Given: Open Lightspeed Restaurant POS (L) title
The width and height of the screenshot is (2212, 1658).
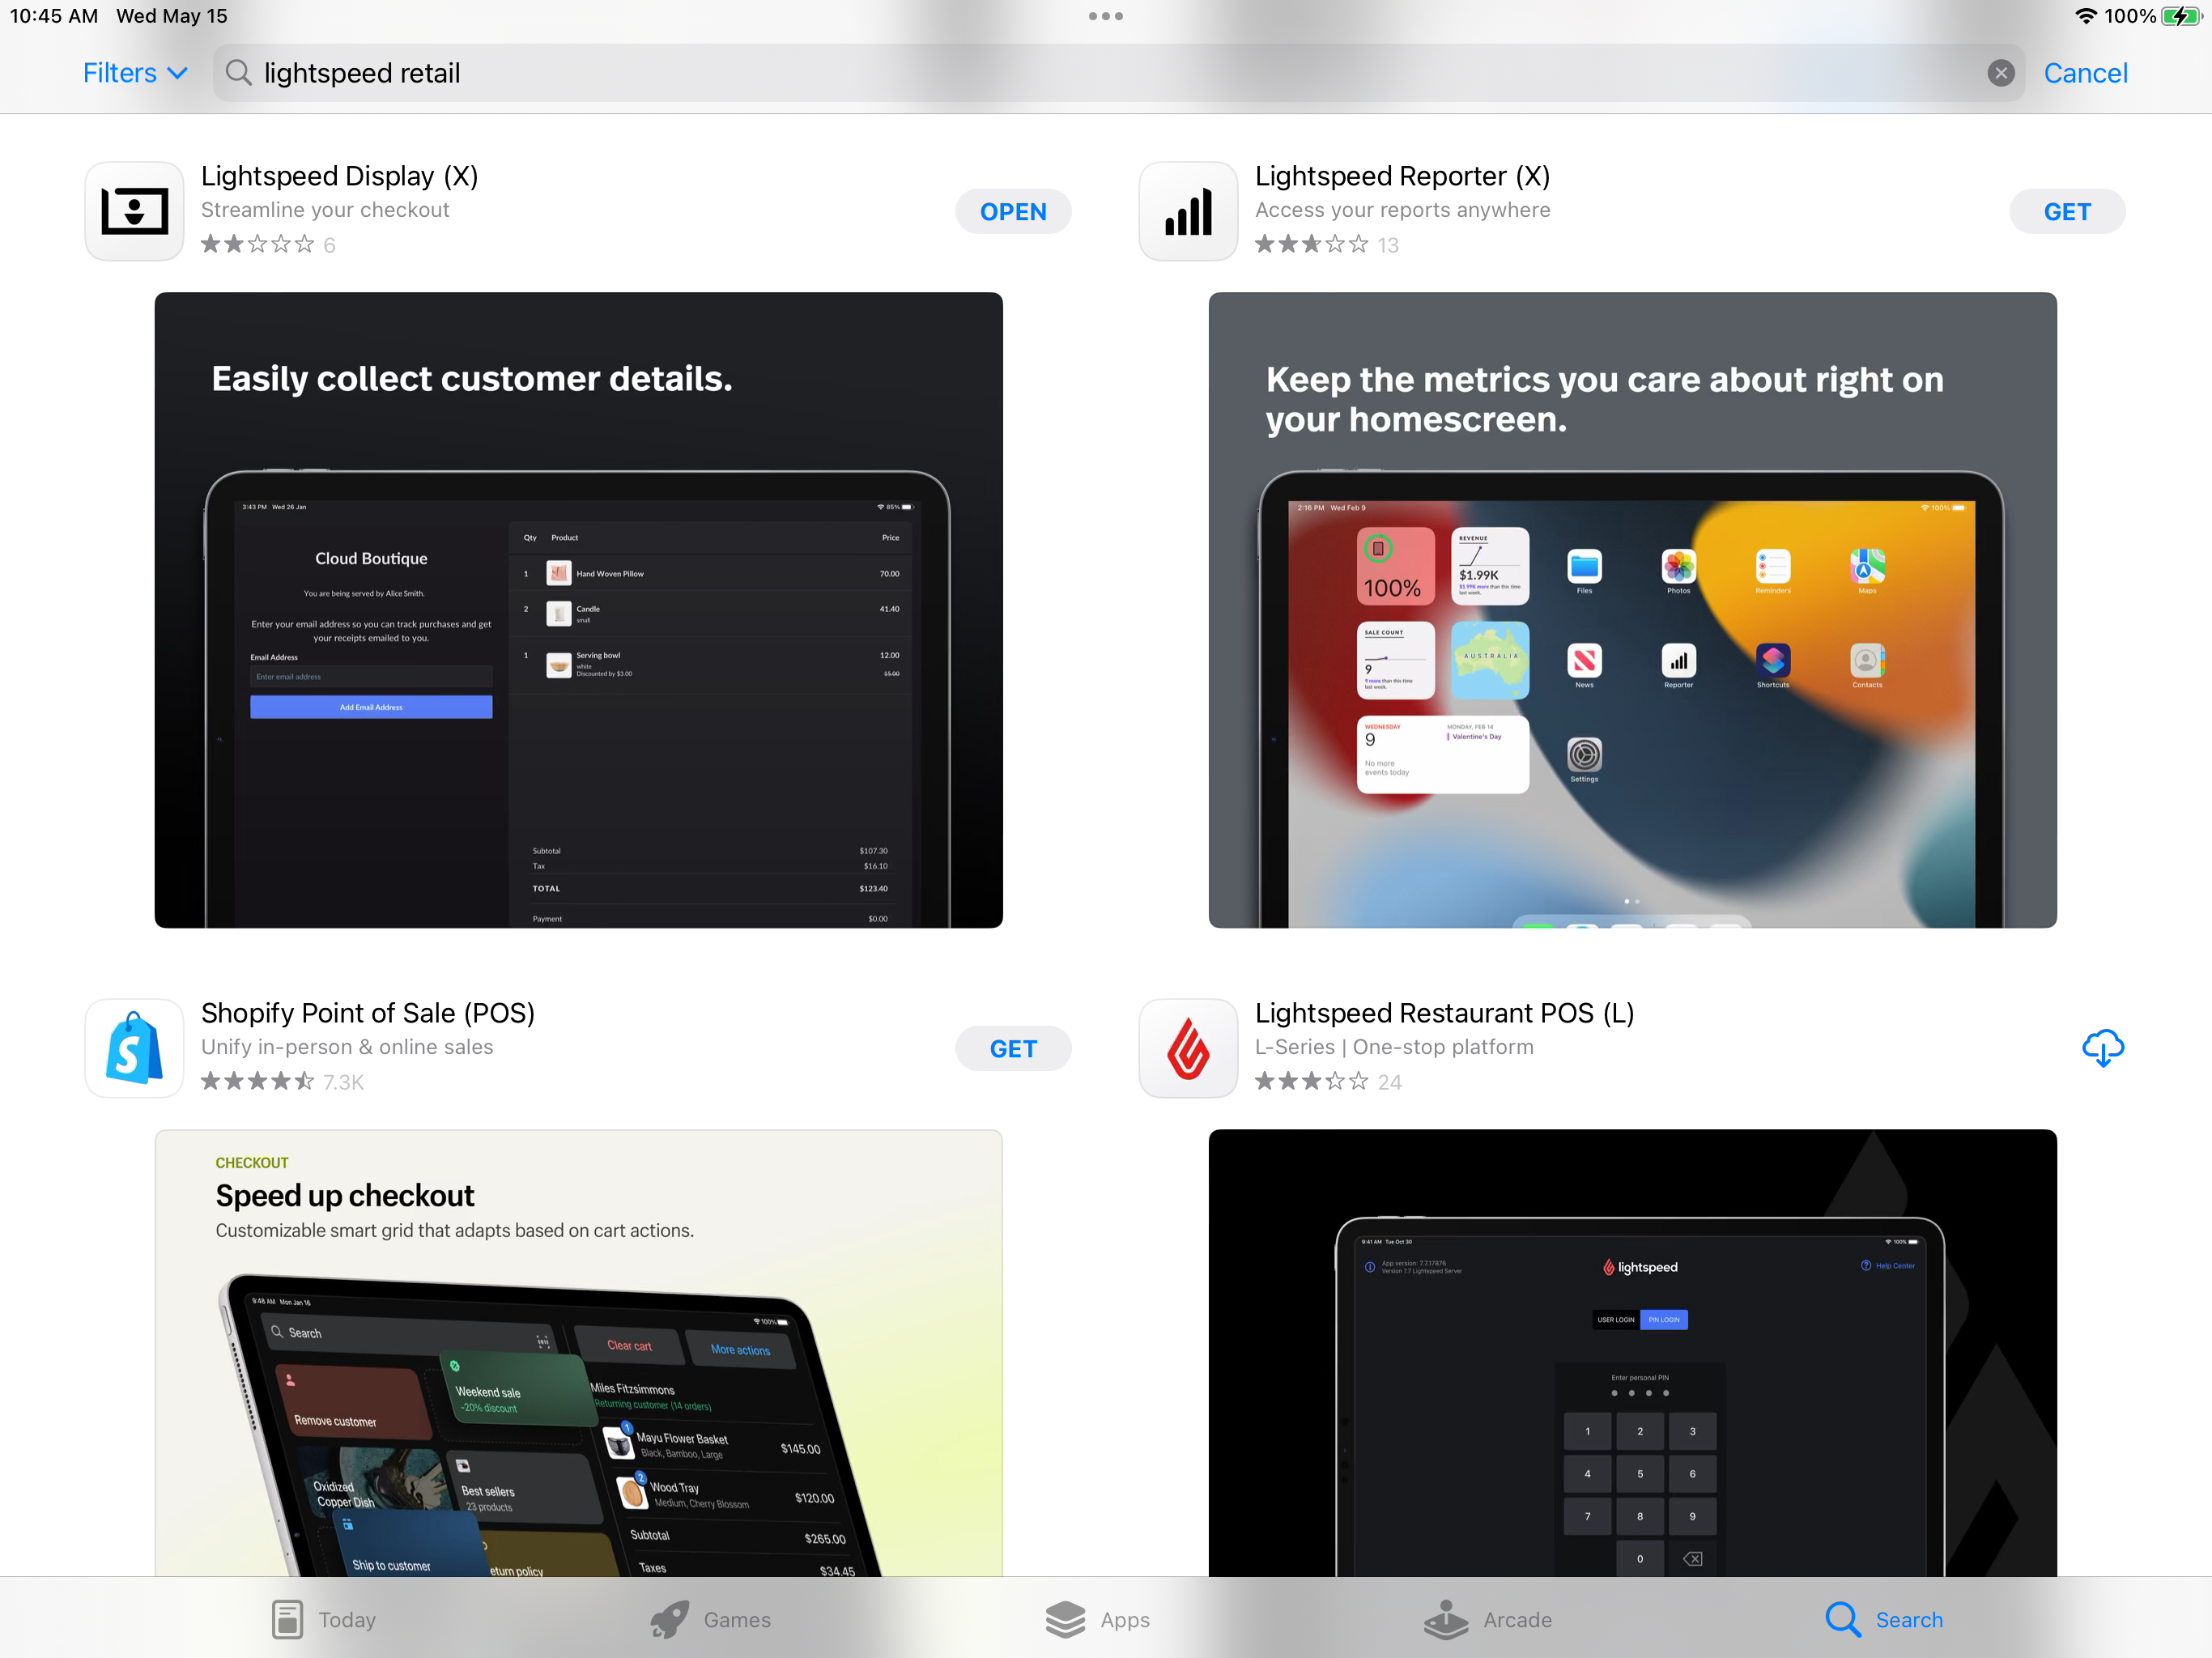Looking at the screenshot, I should click(x=1444, y=1013).
